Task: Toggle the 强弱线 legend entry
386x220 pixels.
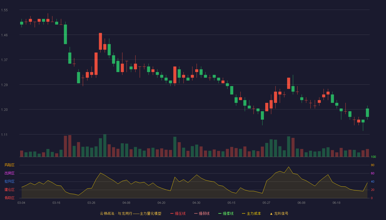Action: click(x=202, y=213)
